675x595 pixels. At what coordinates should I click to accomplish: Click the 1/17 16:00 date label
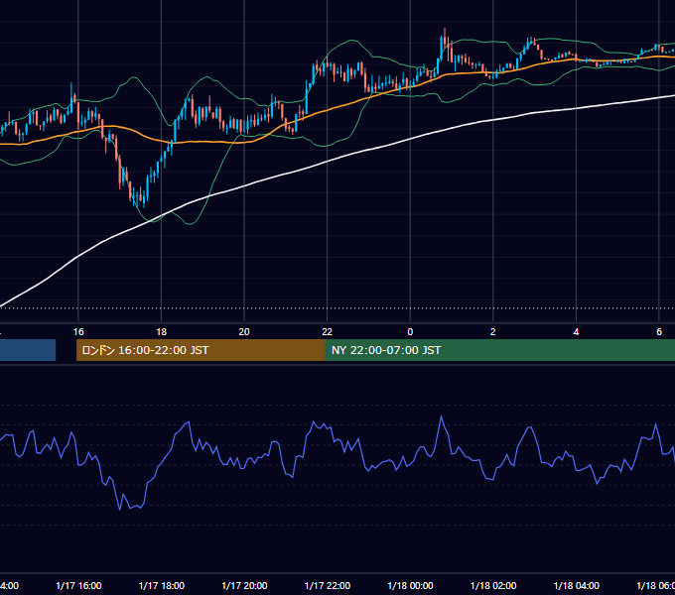click(78, 586)
